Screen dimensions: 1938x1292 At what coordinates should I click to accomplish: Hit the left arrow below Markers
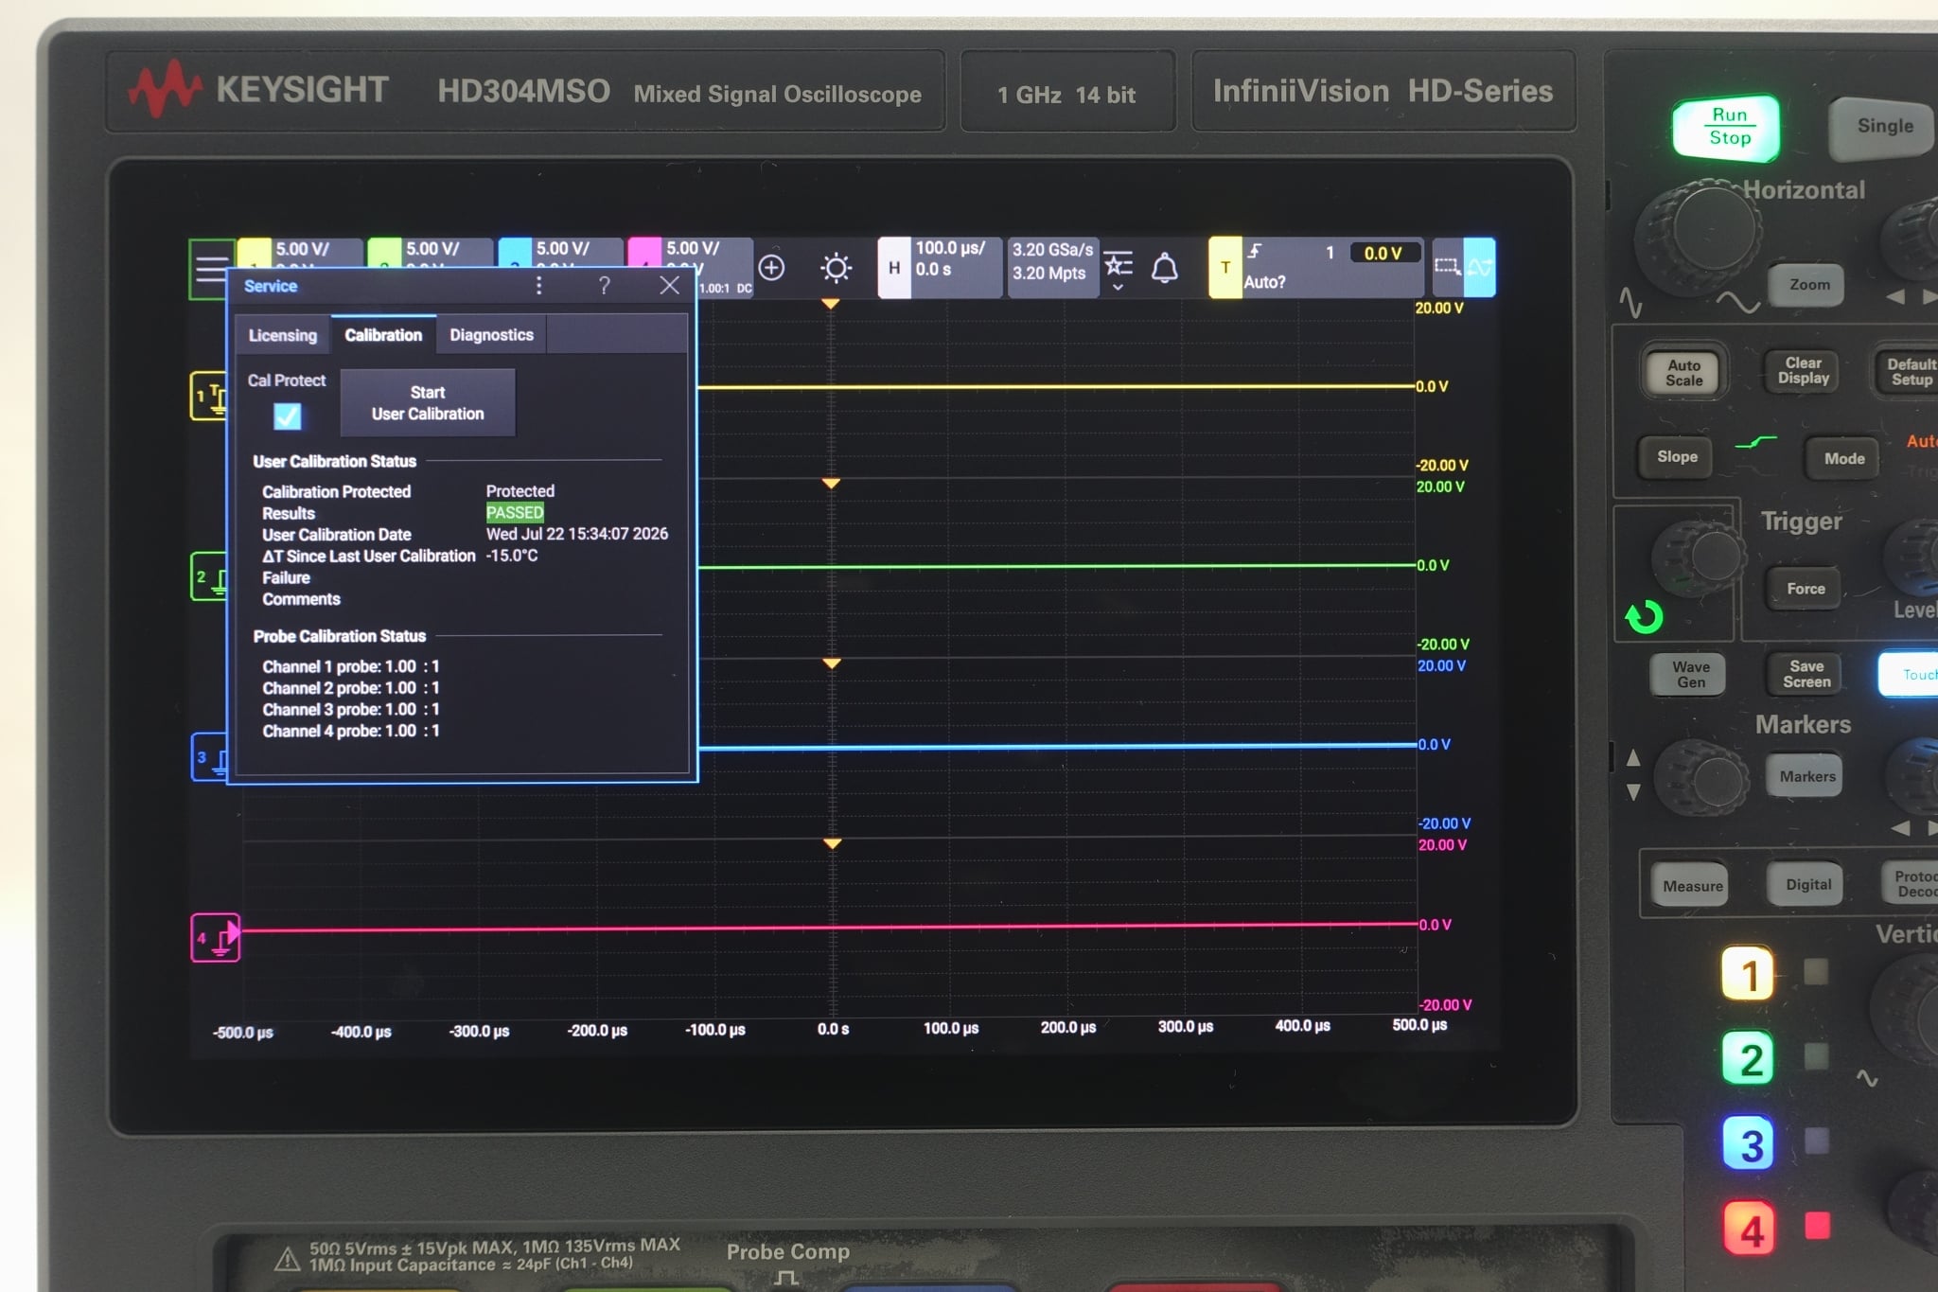click(x=1899, y=828)
